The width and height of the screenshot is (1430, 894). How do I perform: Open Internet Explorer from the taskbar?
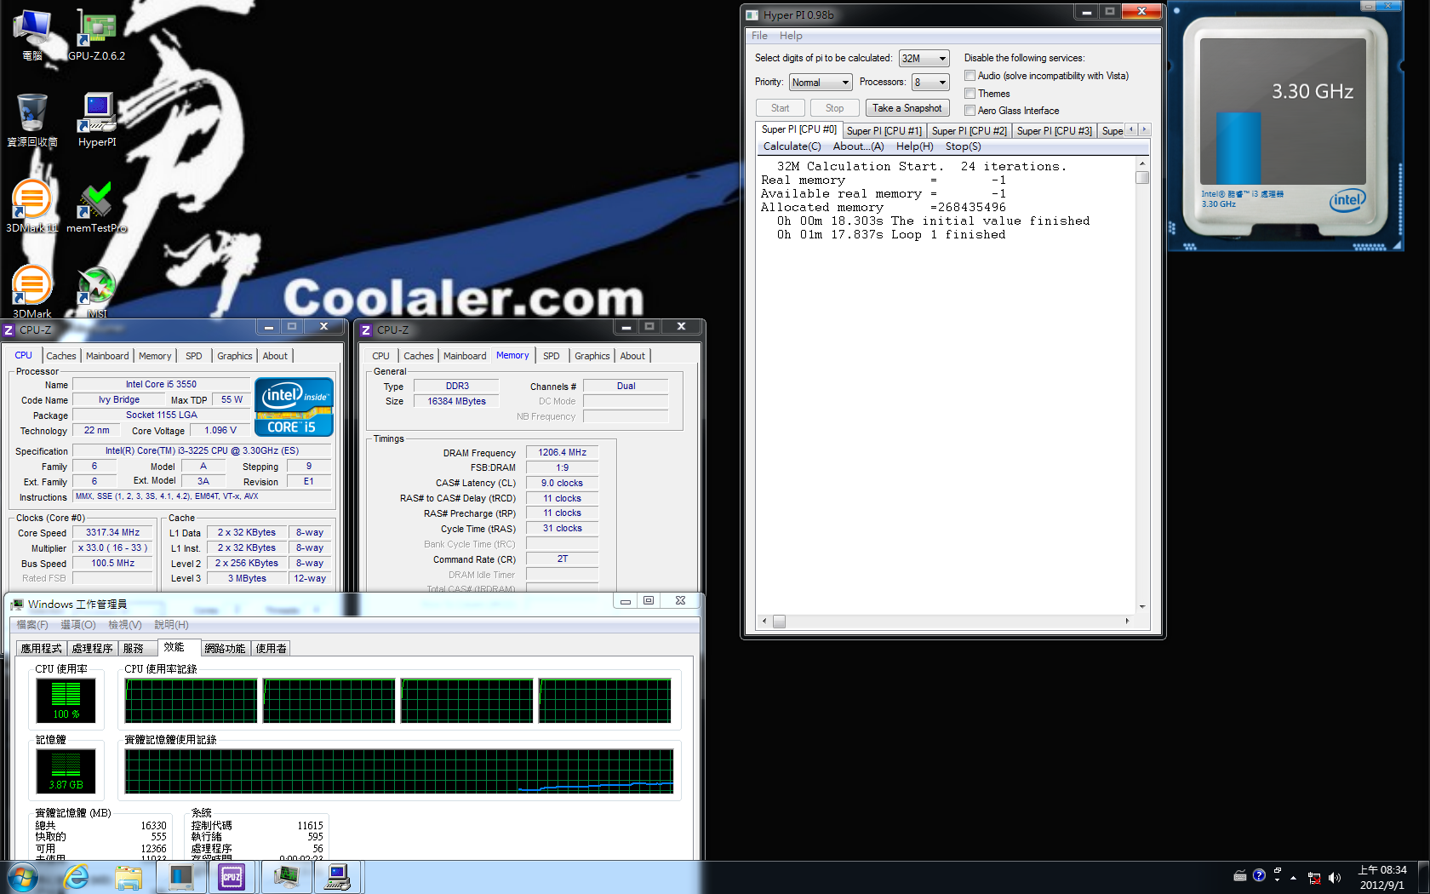(x=76, y=877)
